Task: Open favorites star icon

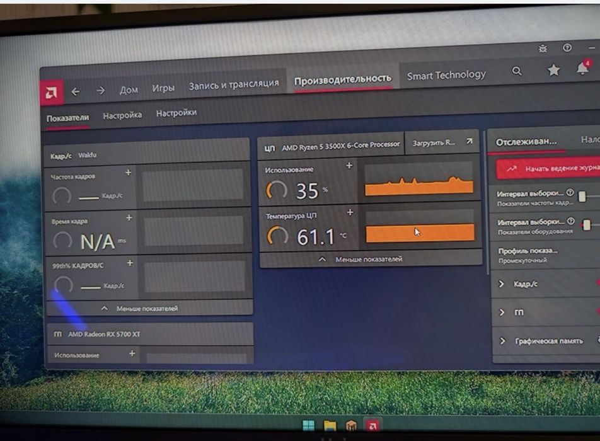Action: (553, 70)
